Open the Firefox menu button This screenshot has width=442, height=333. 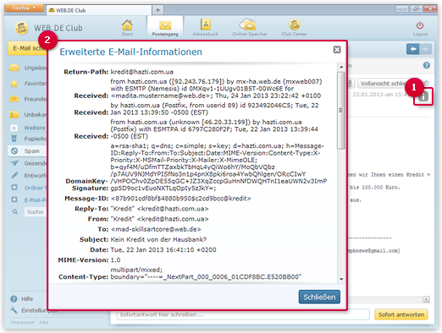click(x=24, y=8)
